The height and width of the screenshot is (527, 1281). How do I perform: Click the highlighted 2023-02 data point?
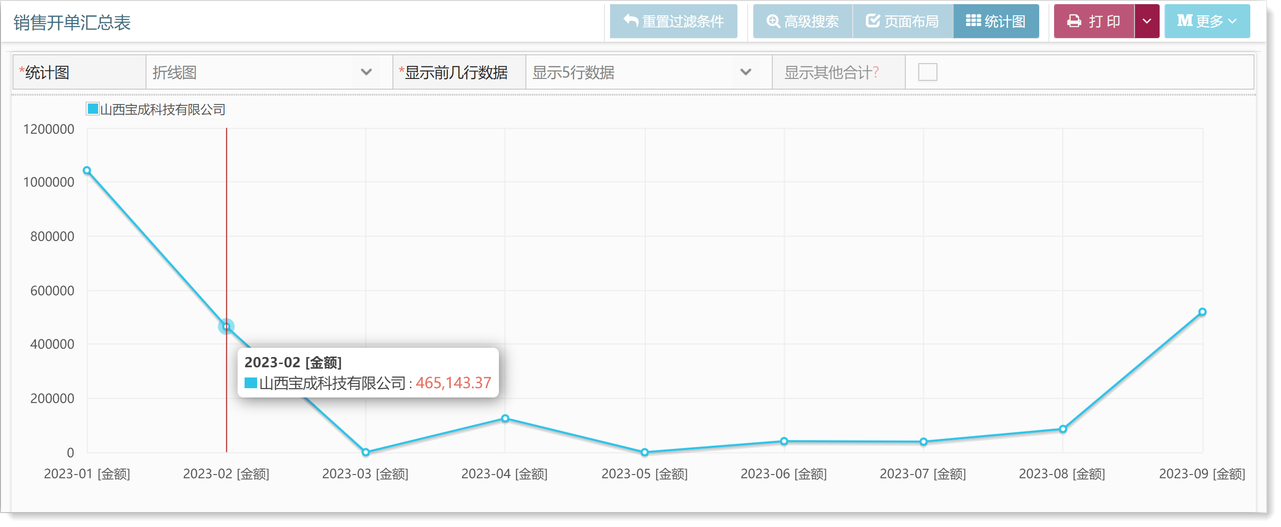[x=226, y=326]
